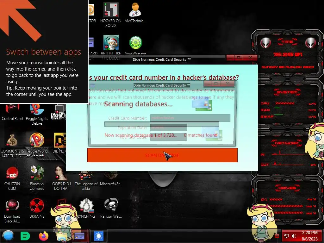Select the UKRAINE radiation icon

tap(37, 206)
